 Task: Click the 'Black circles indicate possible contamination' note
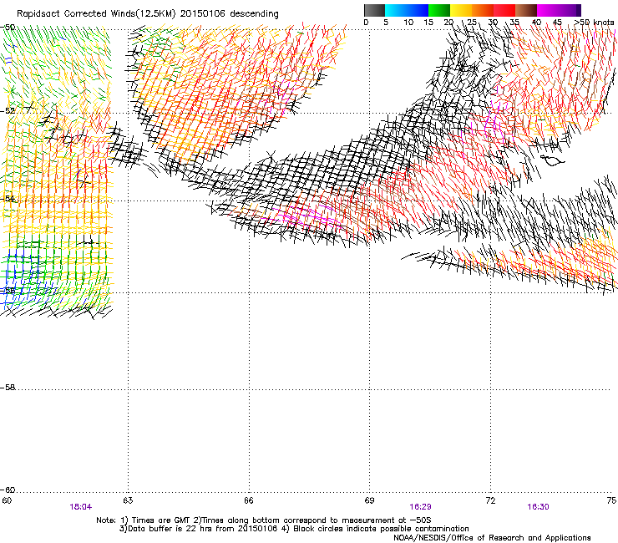(381, 529)
